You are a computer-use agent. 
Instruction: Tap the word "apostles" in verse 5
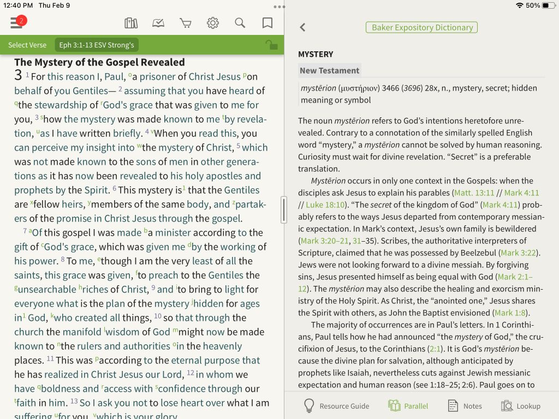point(224,176)
